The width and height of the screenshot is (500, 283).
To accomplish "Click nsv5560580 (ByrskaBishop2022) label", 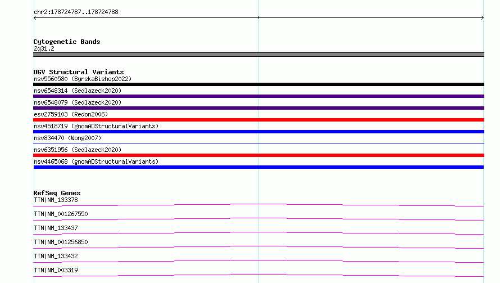I will click(83, 79).
